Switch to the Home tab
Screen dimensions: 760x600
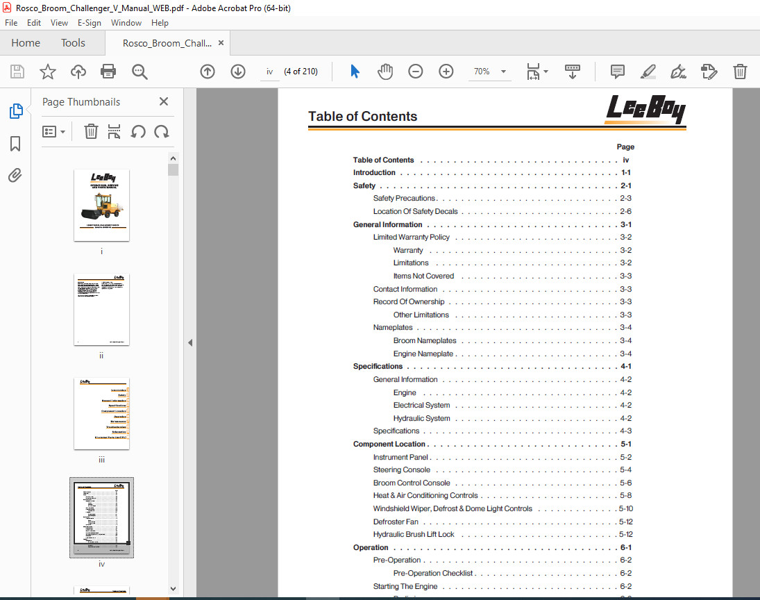[26, 42]
